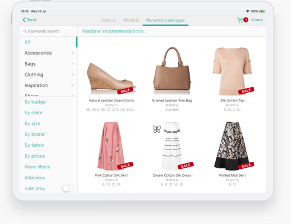This screenshot has width=291, height=224.
Task: Click the Keywords search field
Action: 49,31
